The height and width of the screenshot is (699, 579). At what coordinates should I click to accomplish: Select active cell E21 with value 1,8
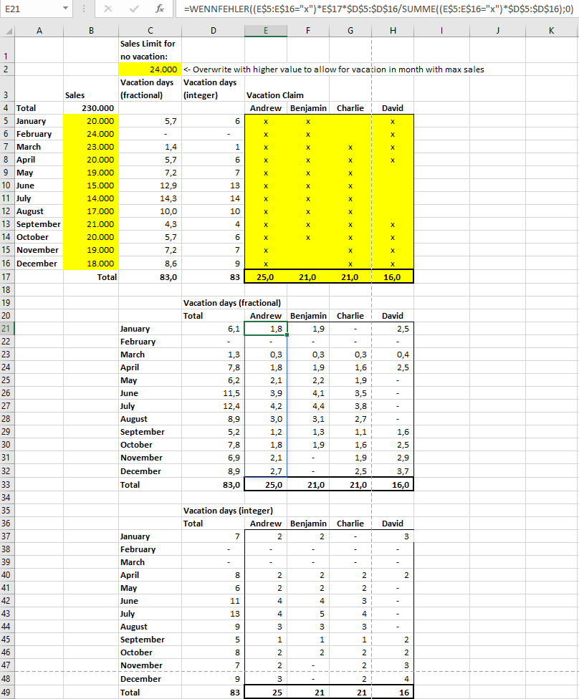[x=266, y=329]
